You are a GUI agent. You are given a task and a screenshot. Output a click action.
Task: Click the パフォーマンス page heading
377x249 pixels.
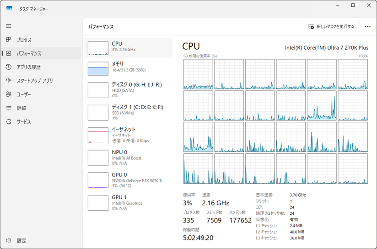(101, 26)
